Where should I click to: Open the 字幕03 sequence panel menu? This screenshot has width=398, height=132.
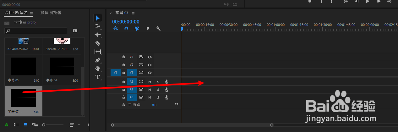click(133, 13)
